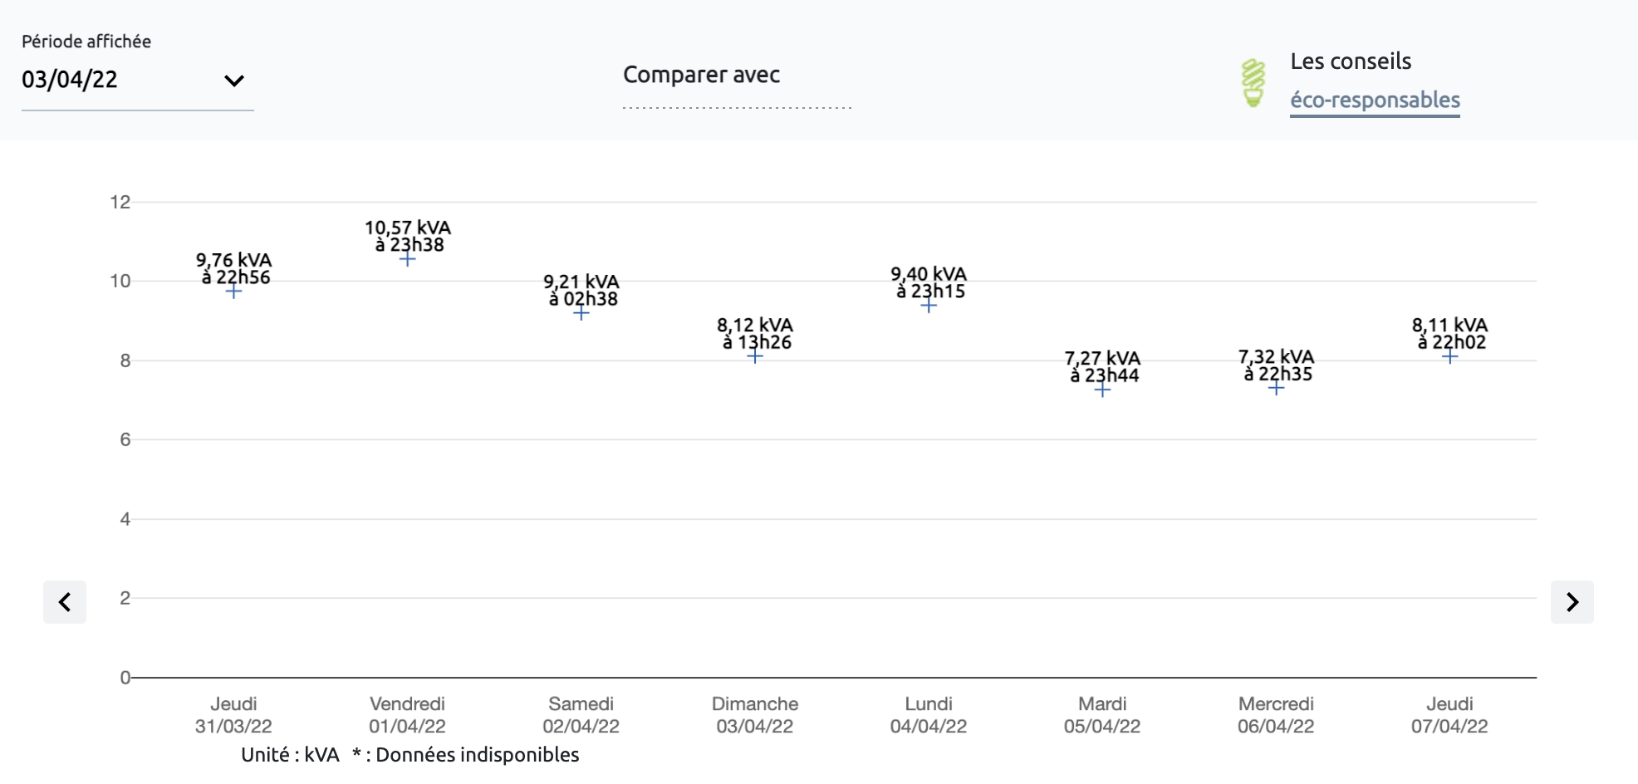
Task: Select the 7,32 kVA Mercredi data point
Action: click(x=1276, y=388)
